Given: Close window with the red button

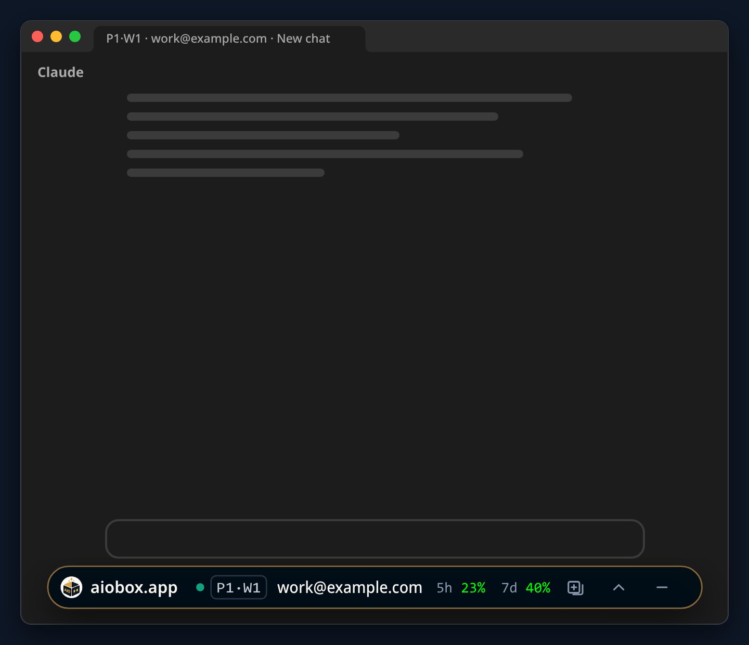Looking at the screenshot, I should (37, 36).
